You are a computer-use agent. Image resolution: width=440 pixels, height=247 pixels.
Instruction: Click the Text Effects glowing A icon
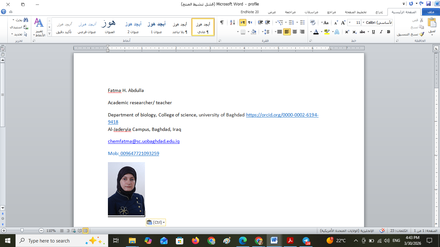[x=337, y=32]
